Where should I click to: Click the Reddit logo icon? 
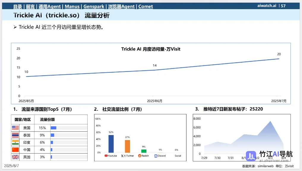pyautogui.click(x=140, y=156)
